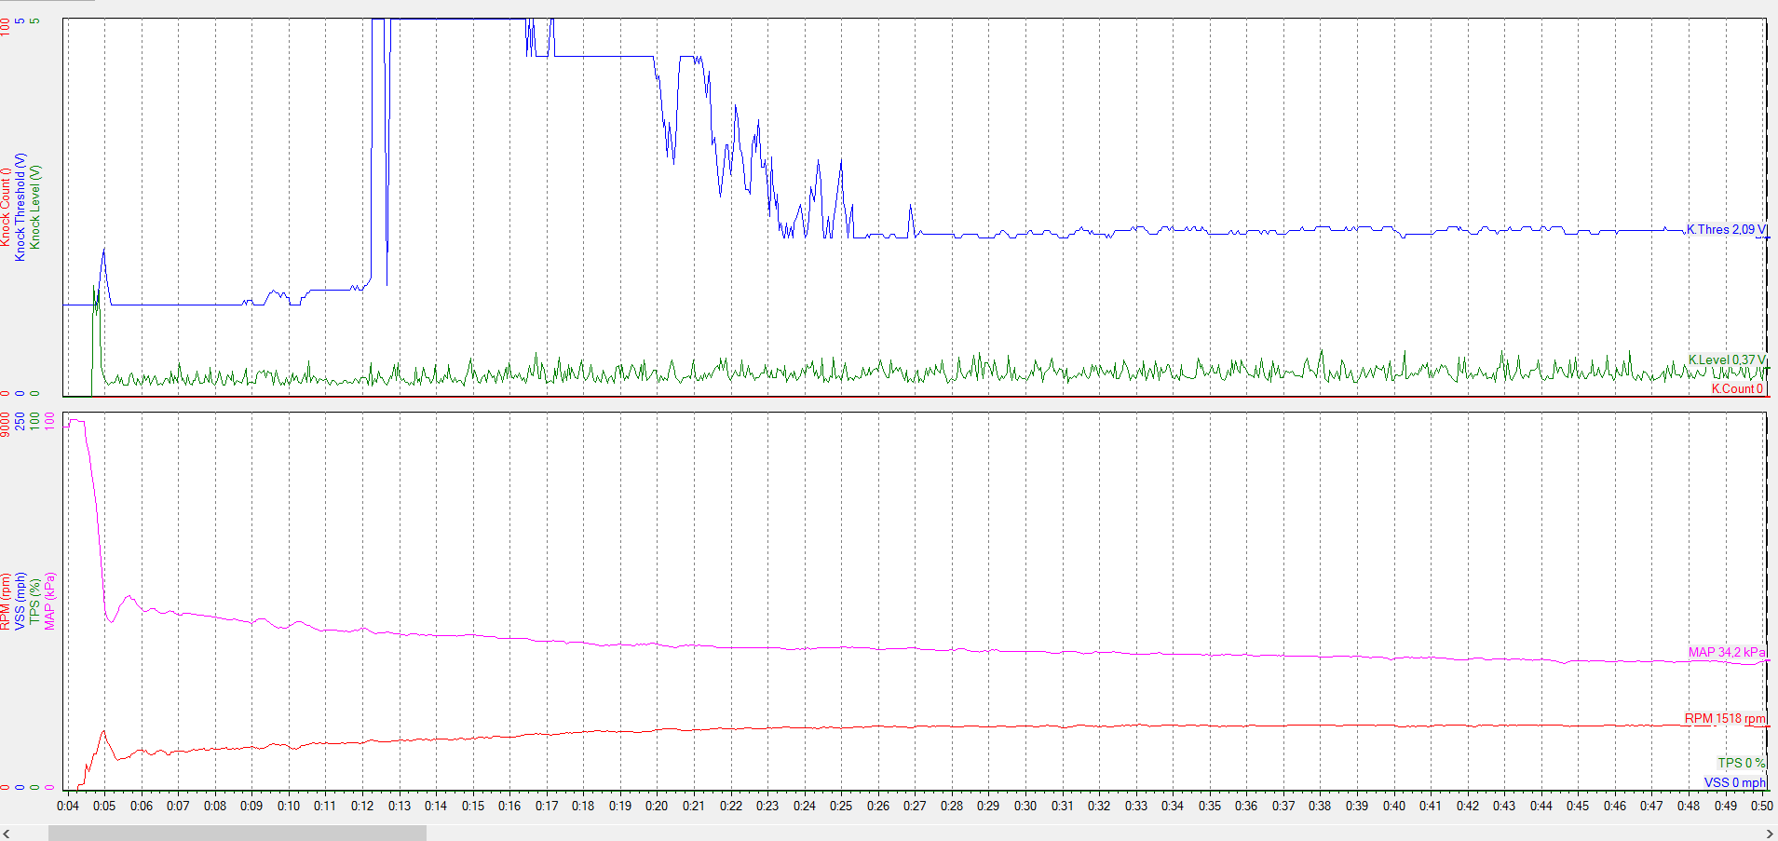Click the Knock Threshold (V) axis title

[x=20, y=207]
